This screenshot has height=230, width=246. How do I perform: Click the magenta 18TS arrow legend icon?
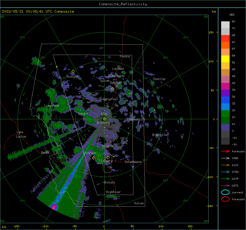(x=225, y=186)
